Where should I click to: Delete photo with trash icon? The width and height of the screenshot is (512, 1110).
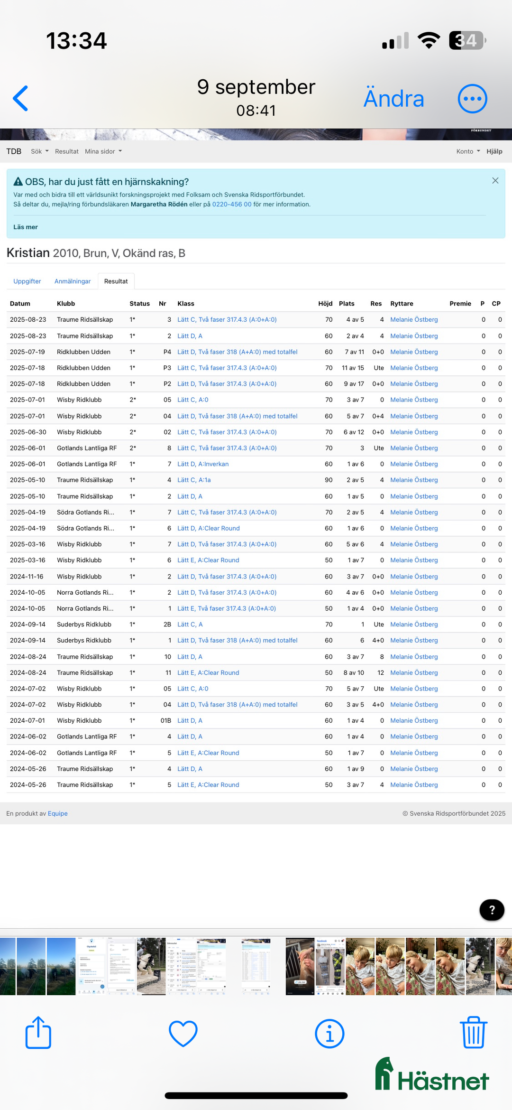tap(473, 1033)
